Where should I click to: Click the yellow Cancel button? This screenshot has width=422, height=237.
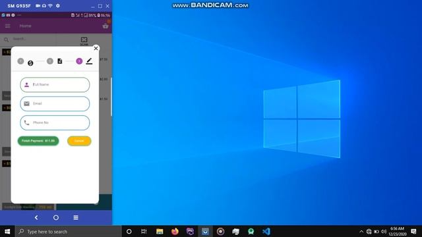(x=79, y=141)
